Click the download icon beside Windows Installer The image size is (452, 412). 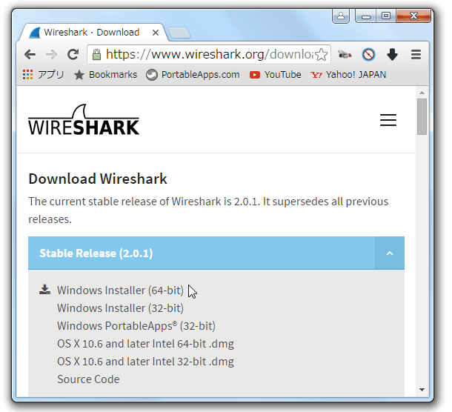(44, 290)
